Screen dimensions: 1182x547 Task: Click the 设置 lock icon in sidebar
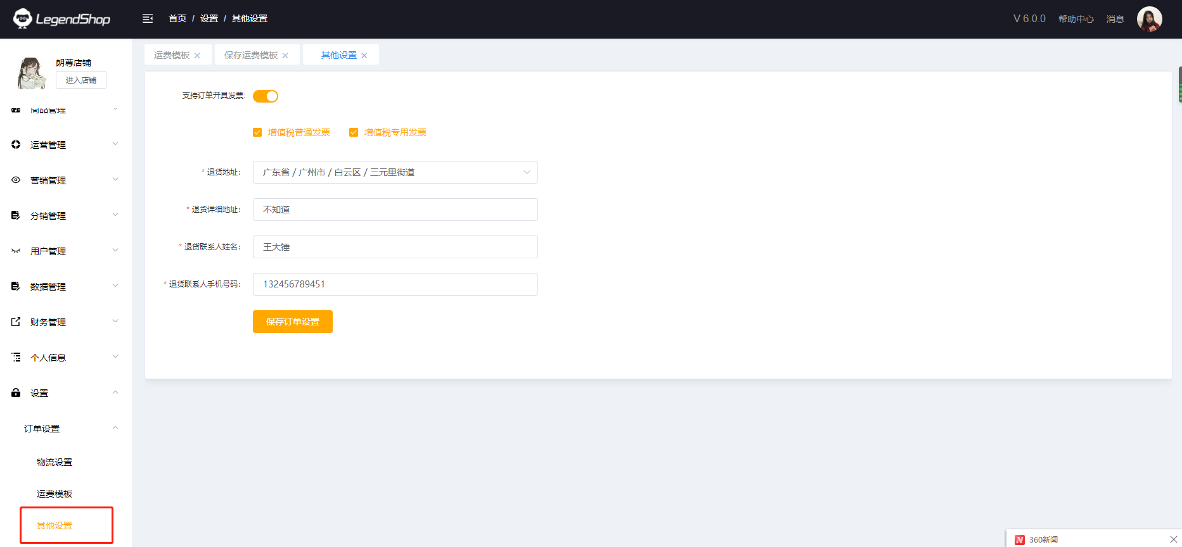click(16, 393)
